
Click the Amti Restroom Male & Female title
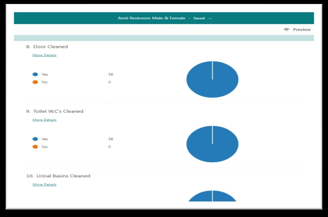click(151, 18)
